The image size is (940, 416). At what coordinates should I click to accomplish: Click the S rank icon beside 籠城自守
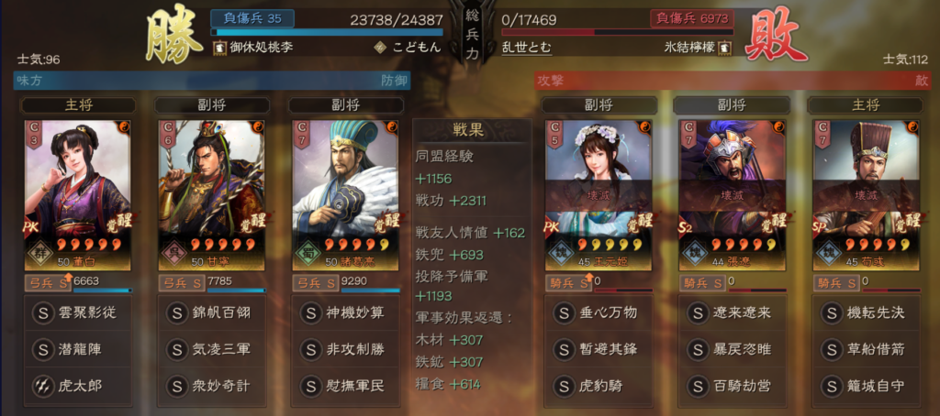point(831,386)
